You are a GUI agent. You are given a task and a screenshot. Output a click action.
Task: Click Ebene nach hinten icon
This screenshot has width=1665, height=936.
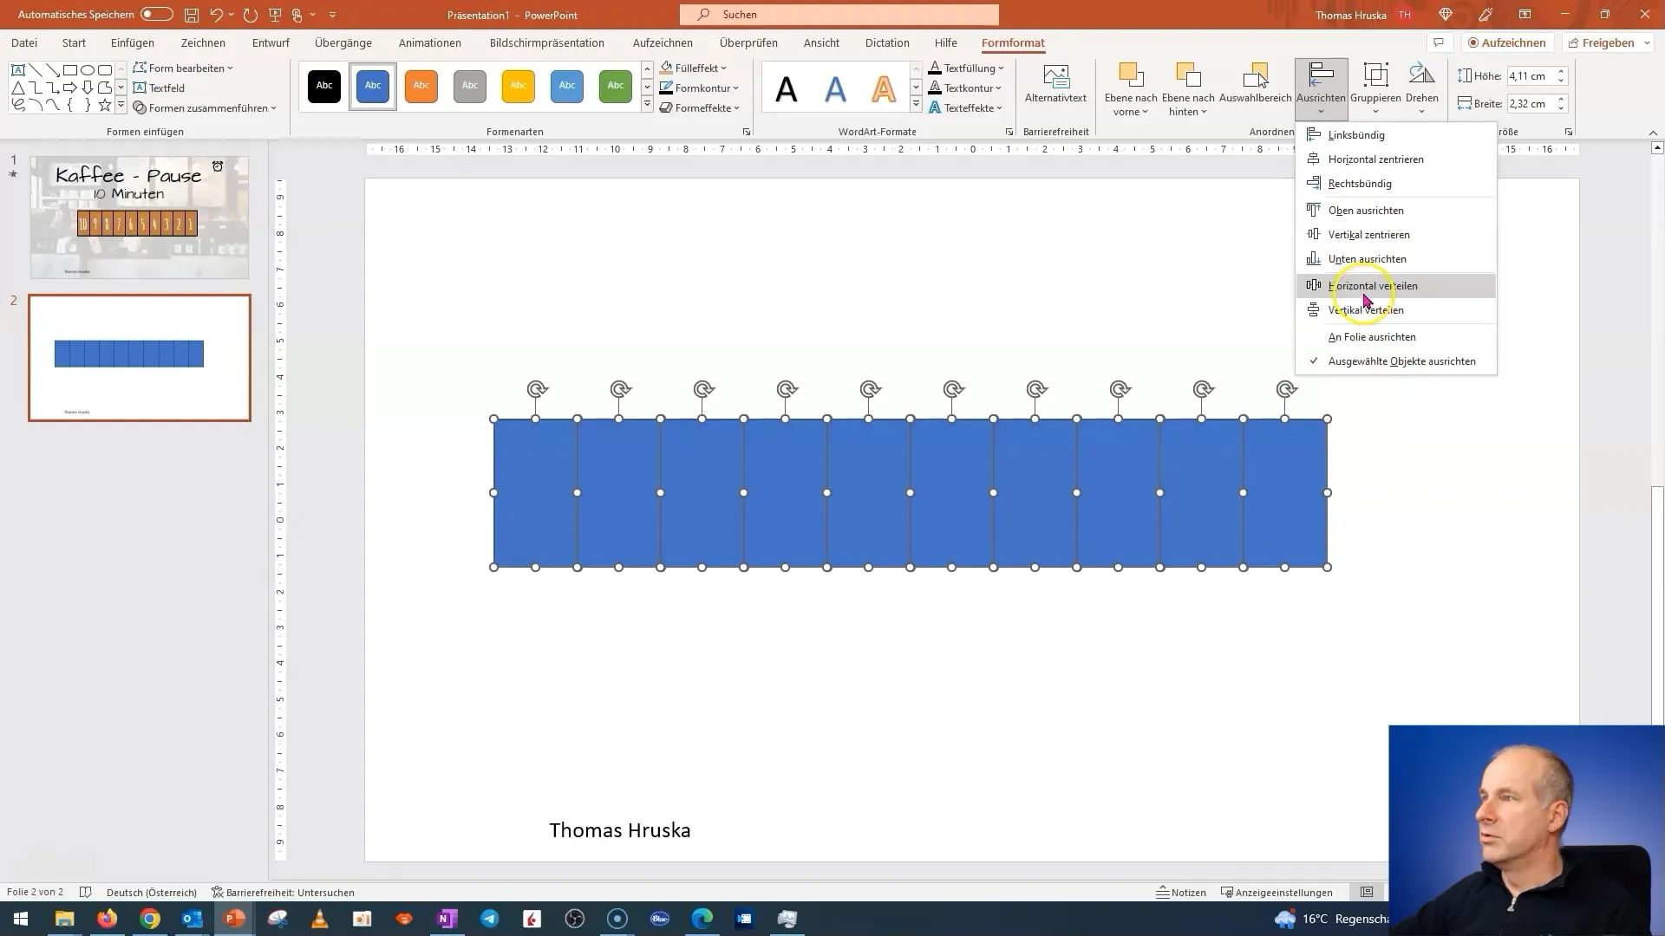(x=1188, y=76)
